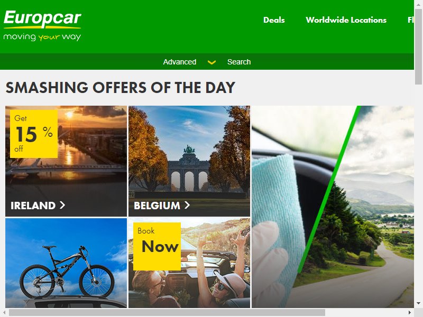Screen dimensions: 423x317
Task: Click the arrow icon next to BELGIUM
Action: point(187,205)
